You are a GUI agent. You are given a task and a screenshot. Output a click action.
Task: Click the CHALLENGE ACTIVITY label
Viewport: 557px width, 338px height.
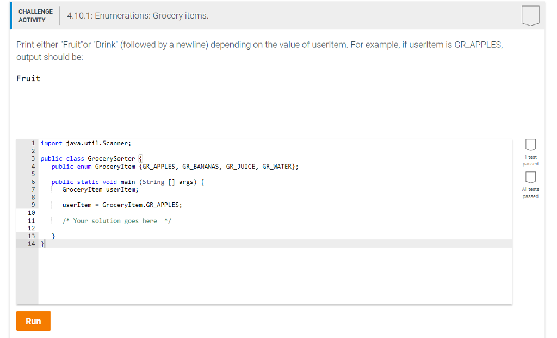coord(35,16)
